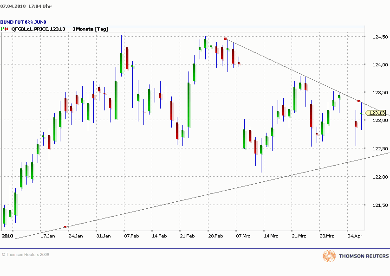
Task: Click the 122,50 price axis label
Action: (380, 148)
